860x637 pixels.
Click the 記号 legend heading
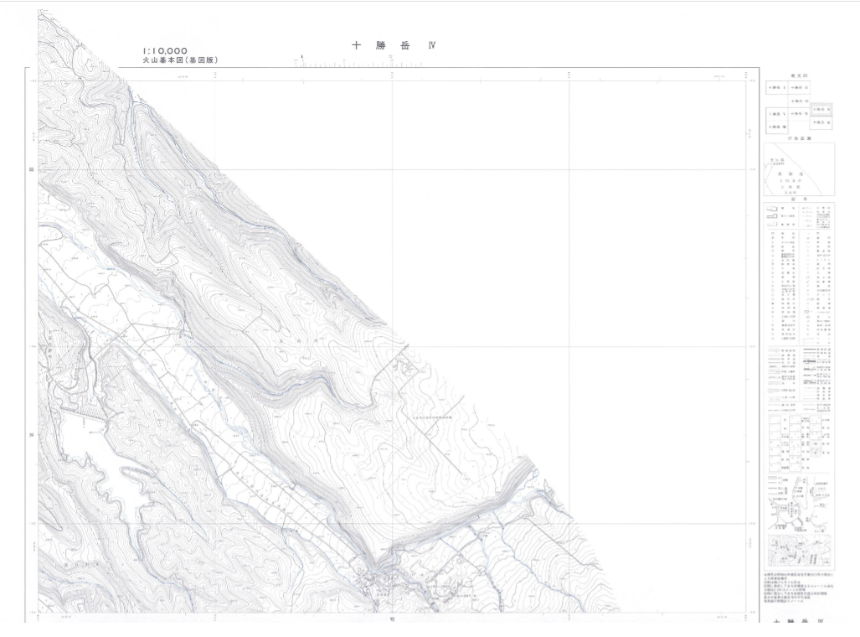tap(799, 199)
